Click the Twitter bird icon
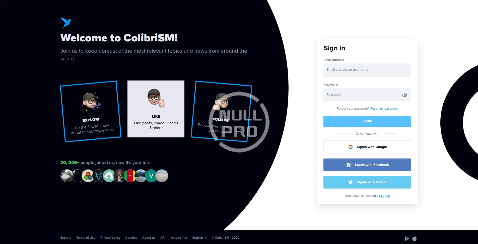This screenshot has width=478, height=244. pos(351,182)
